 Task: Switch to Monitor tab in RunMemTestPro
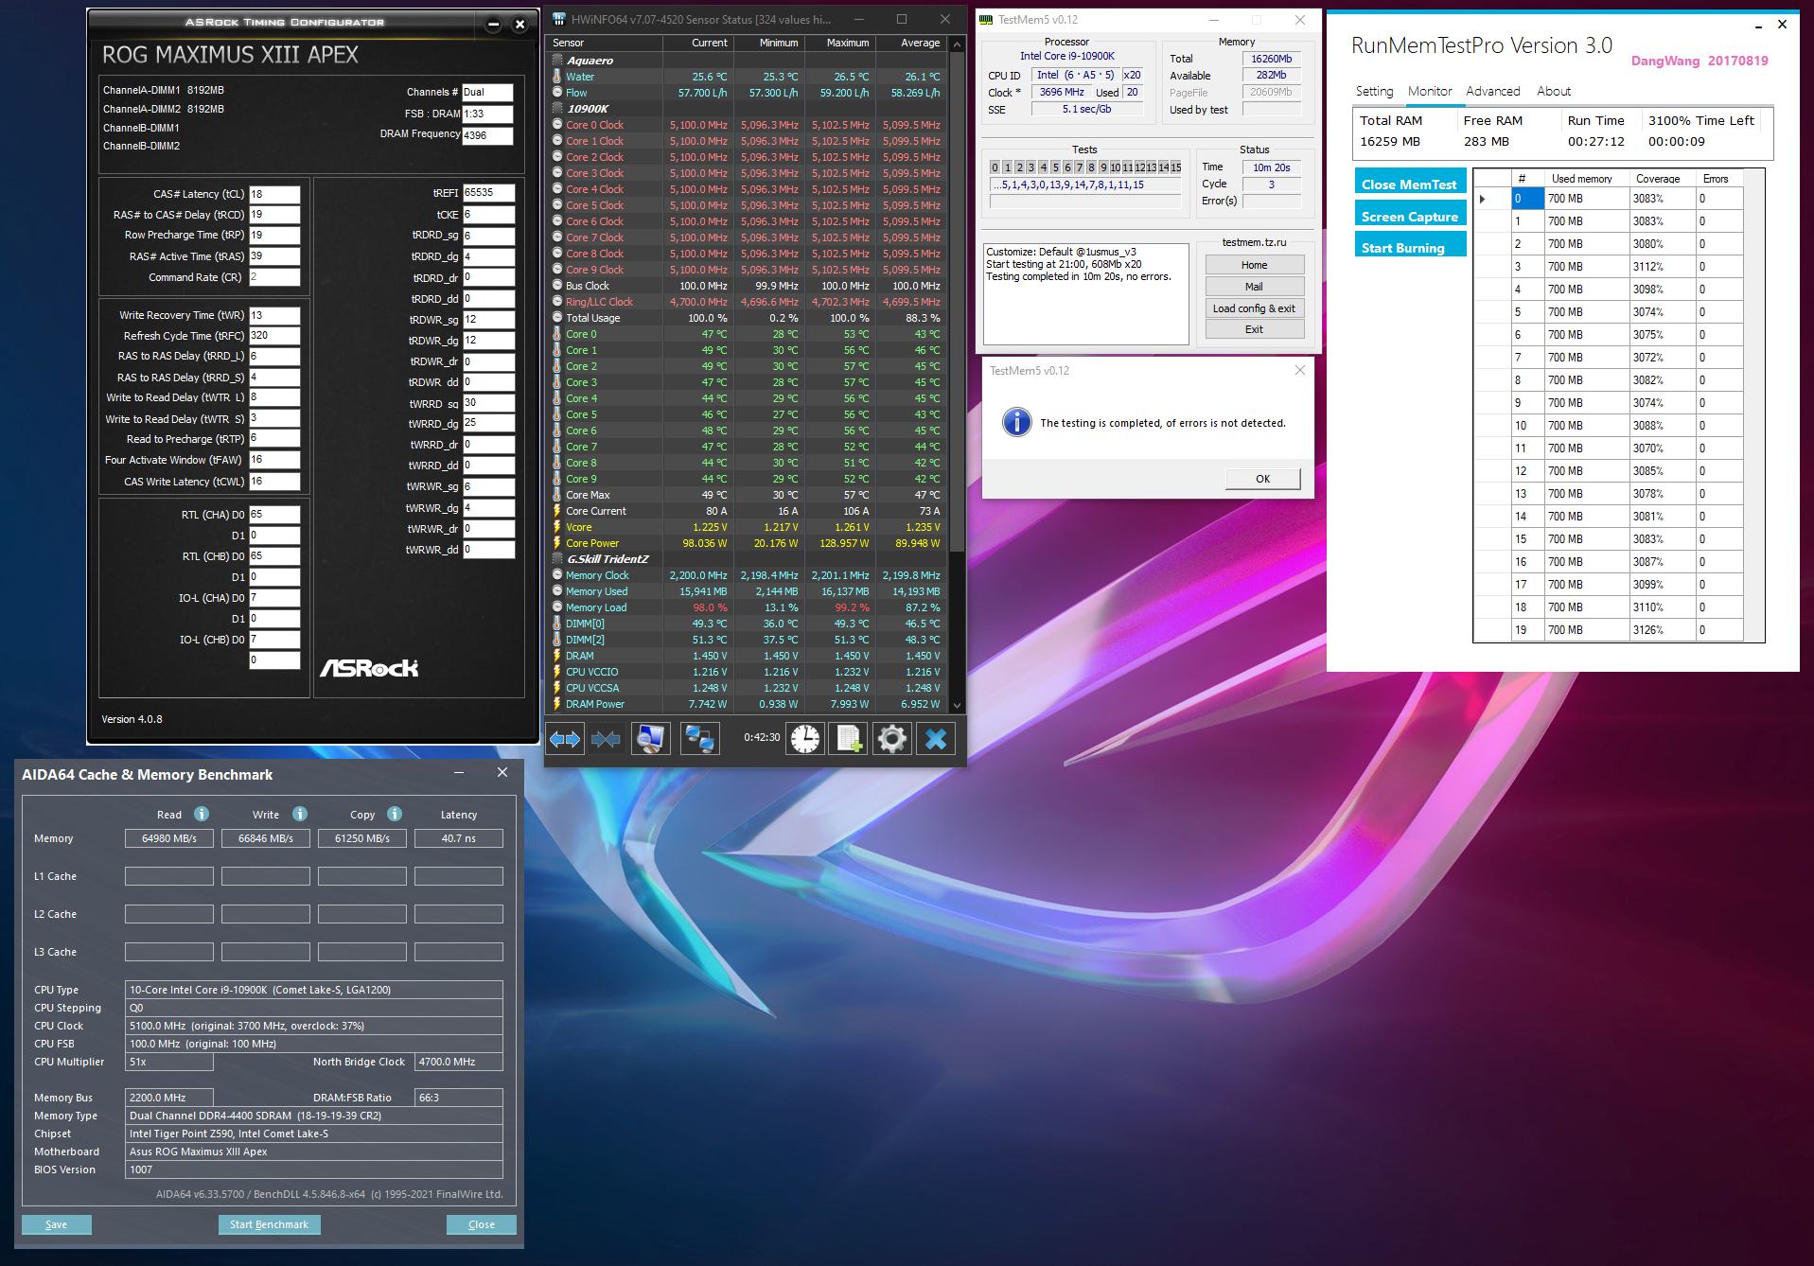click(1430, 91)
